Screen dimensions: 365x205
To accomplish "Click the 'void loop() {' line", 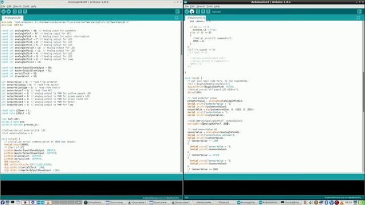I will (x=193, y=78).
